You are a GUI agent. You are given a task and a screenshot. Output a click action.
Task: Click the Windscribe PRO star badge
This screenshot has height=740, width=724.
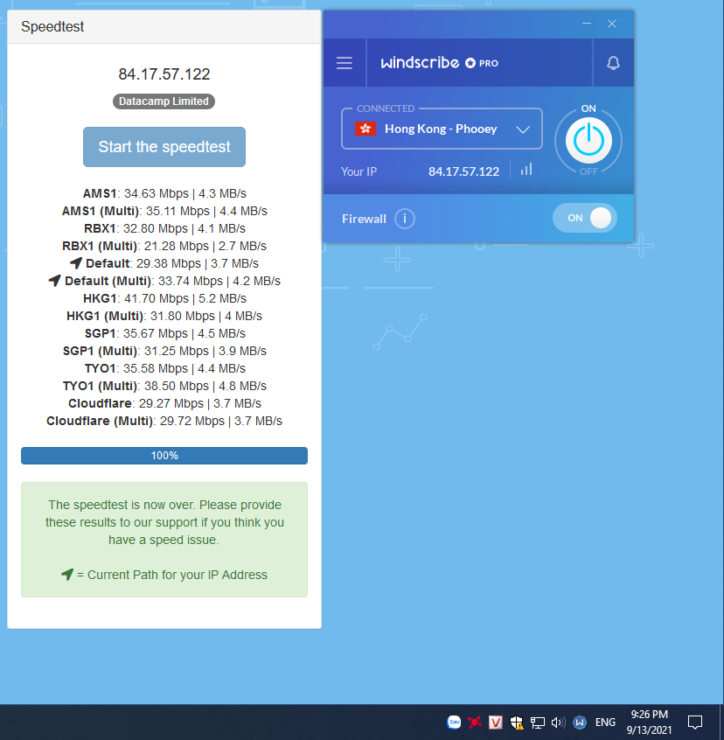coord(470,63)
